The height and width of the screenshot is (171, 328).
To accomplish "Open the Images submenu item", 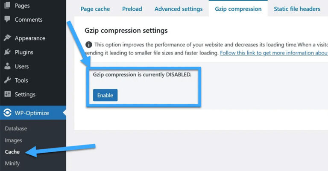I will coord(13,140).
